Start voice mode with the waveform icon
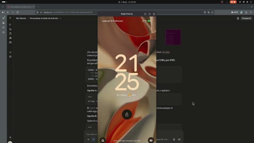The height and width of the screenshot is (143, 254). [179, 139]
